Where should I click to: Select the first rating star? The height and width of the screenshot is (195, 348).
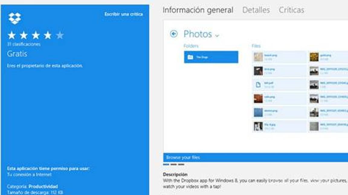[x=12, y=36]
